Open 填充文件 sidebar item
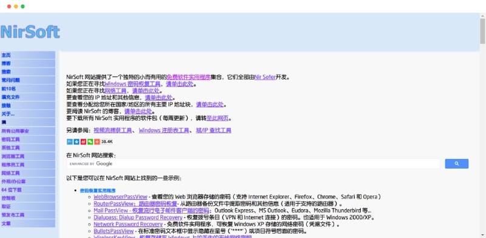 click(x=28, y=97)
